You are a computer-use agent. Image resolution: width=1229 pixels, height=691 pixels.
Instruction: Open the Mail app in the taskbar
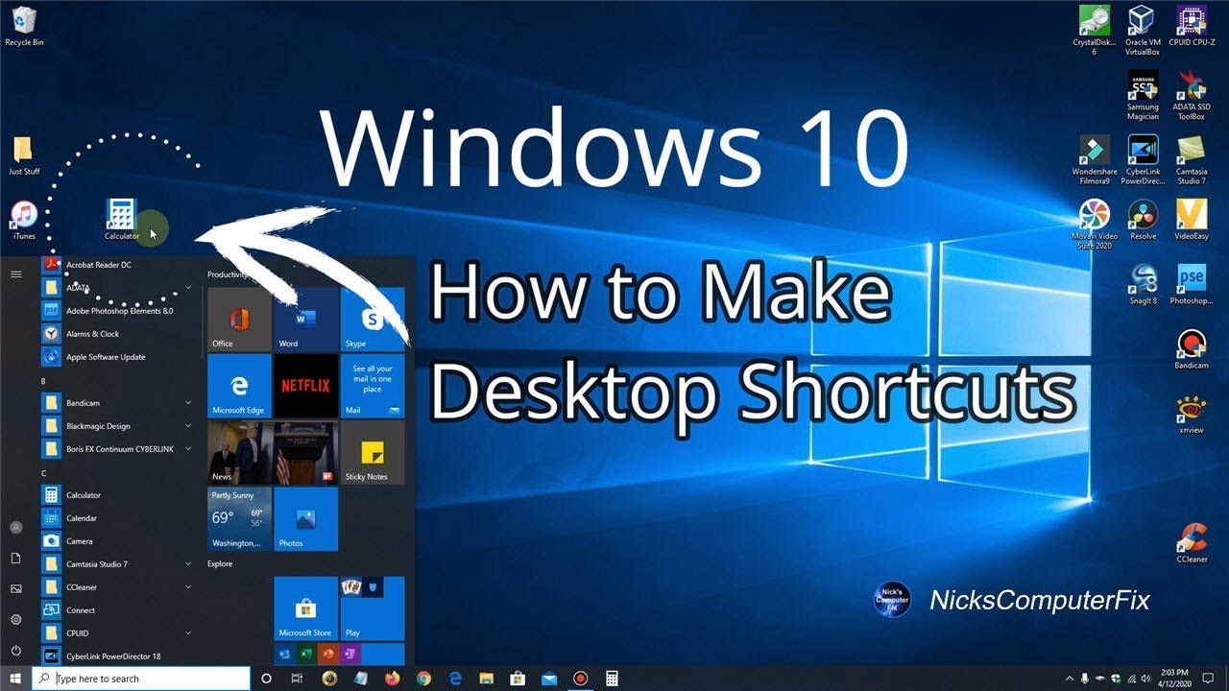coord(548,679)
